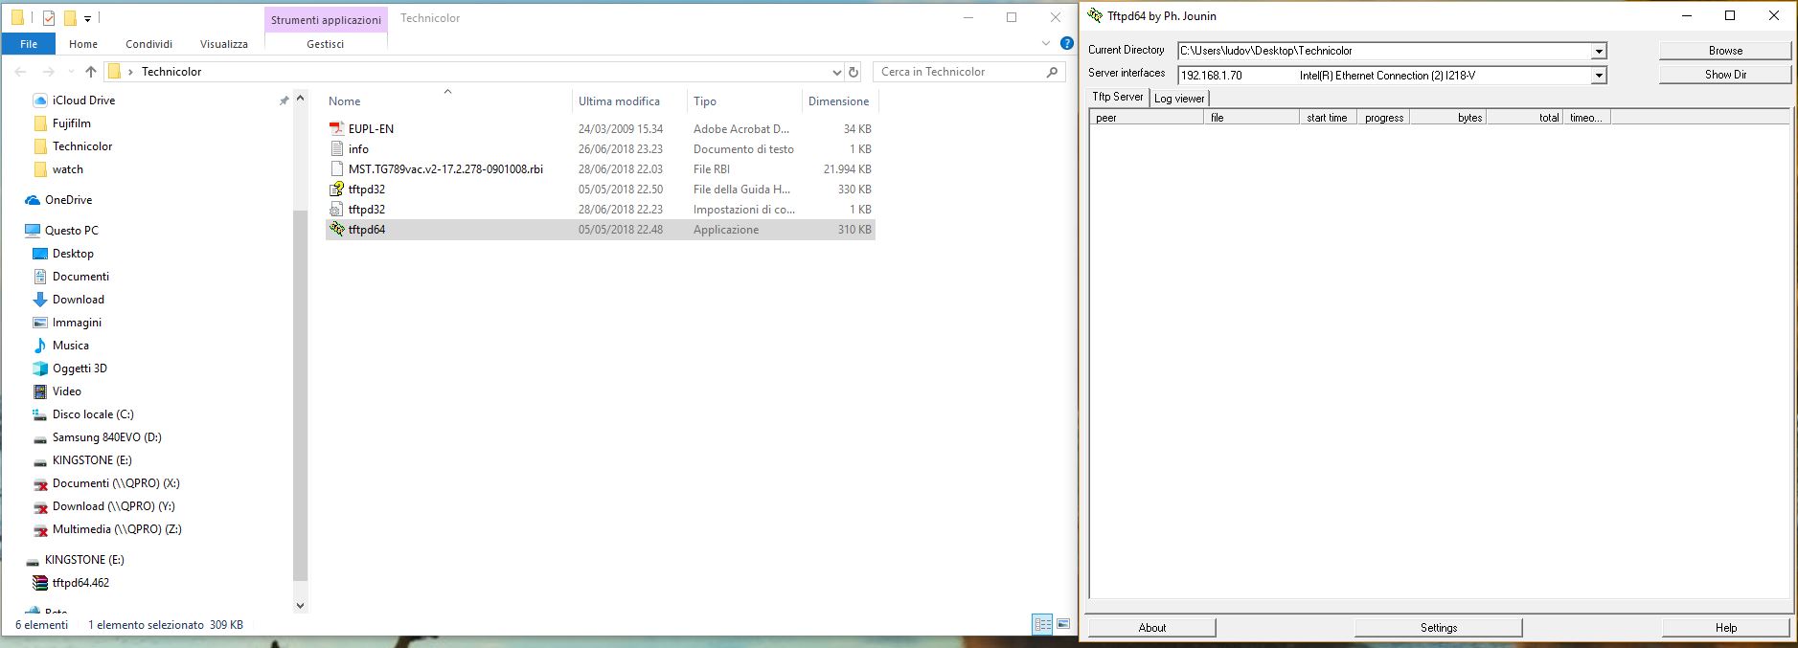
Task: Refresh the Technicolor folder view
Action: [x=853, y=72]
